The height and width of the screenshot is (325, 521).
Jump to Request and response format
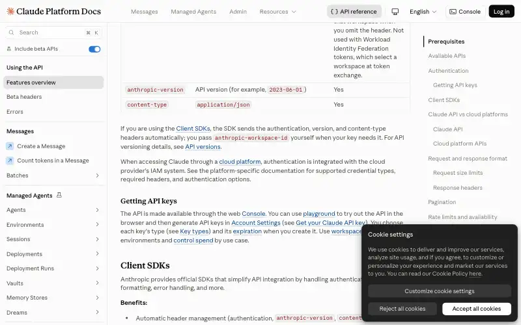click(467, 159)
